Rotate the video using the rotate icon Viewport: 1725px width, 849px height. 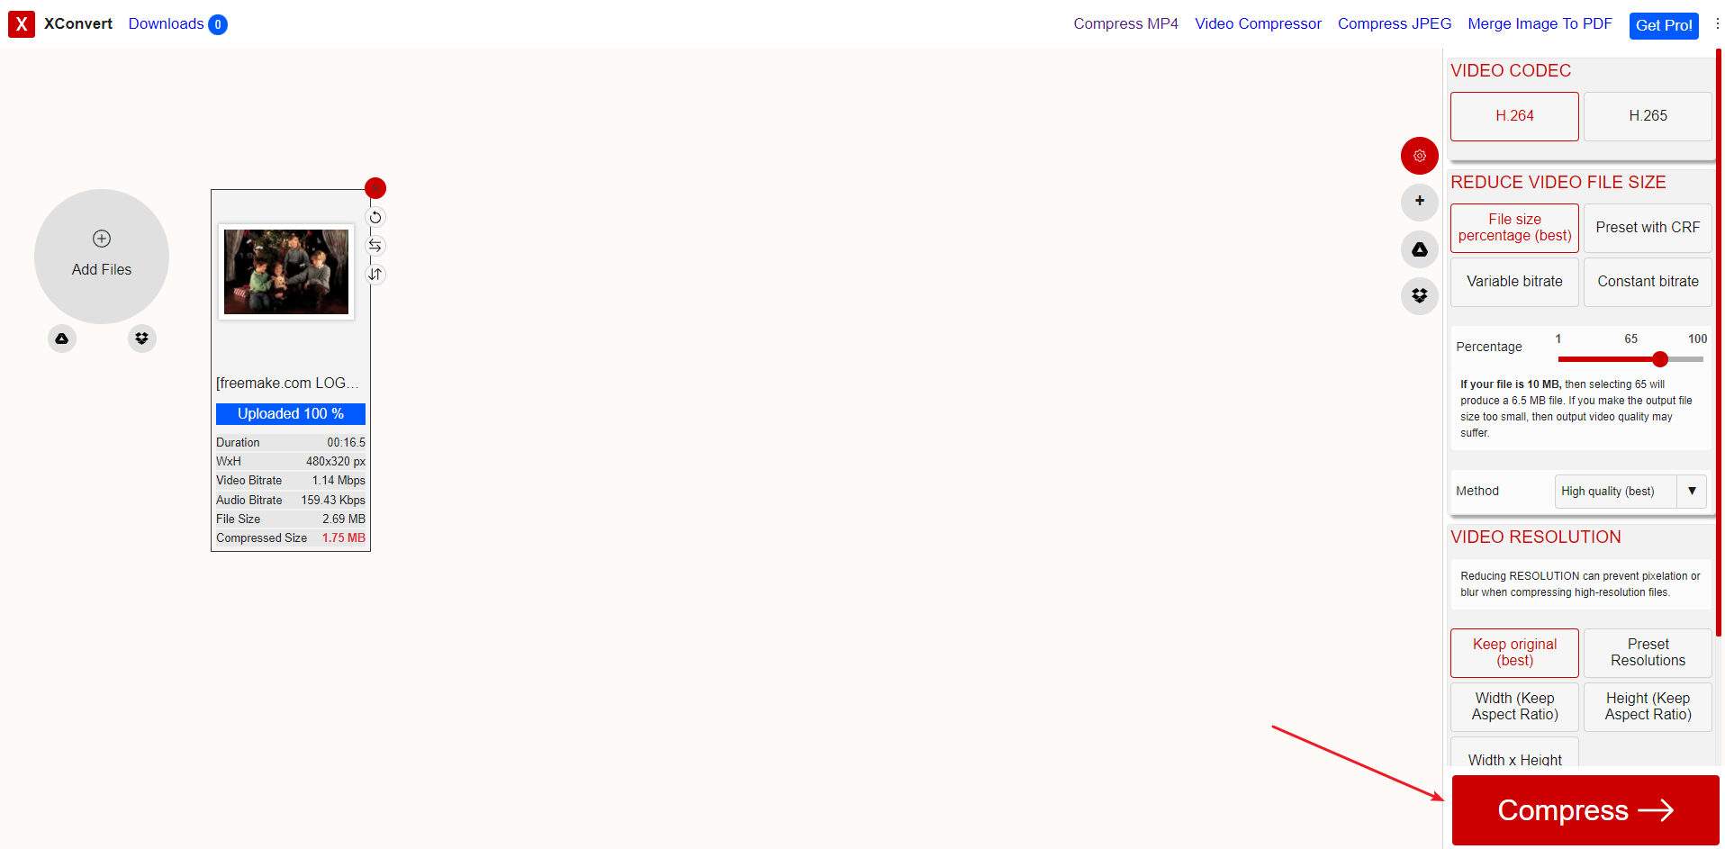click(x=375, y=218)
